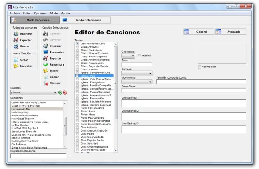Enable the Imprimir checkbox beside Capotraste

(139, 56)
